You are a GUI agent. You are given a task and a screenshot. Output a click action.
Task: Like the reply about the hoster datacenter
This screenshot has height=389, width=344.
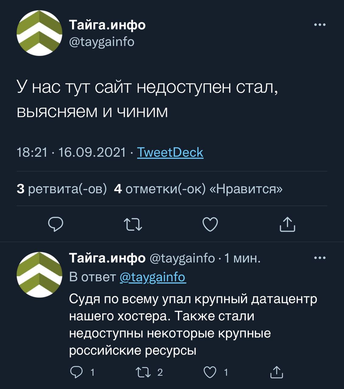pos(210,372)
